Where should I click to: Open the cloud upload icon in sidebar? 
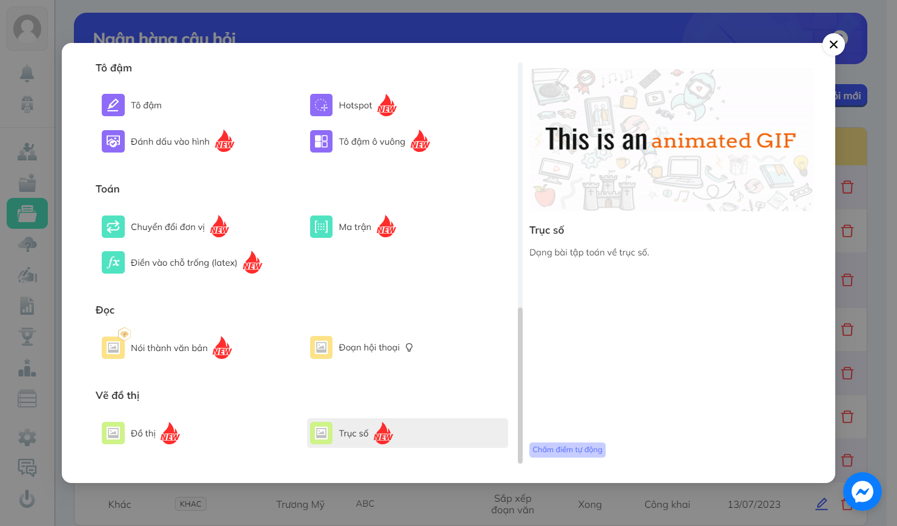pos(27,245)
